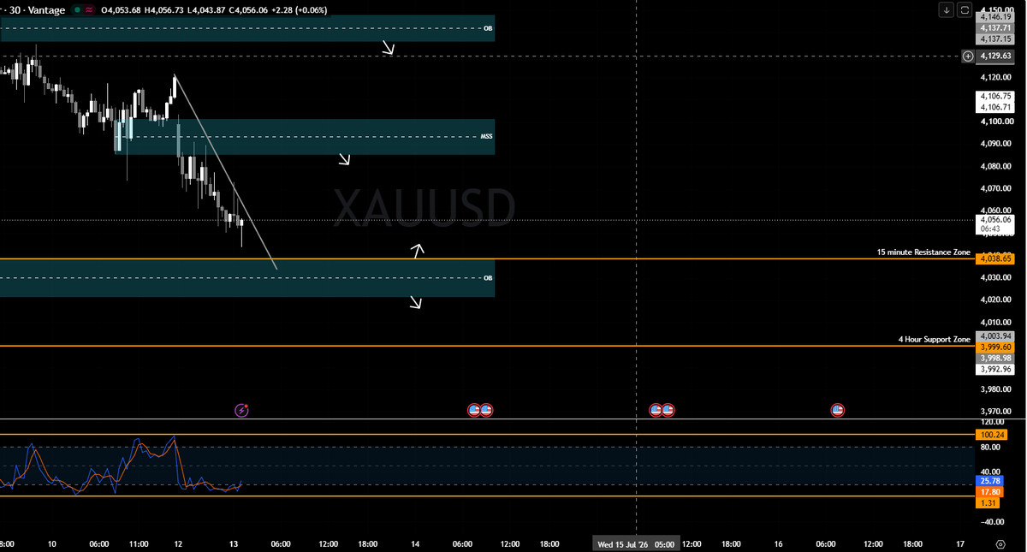Select the 4 Hour Support Zone label
The height and width of the screenshot is (552, 1027).
935,340
